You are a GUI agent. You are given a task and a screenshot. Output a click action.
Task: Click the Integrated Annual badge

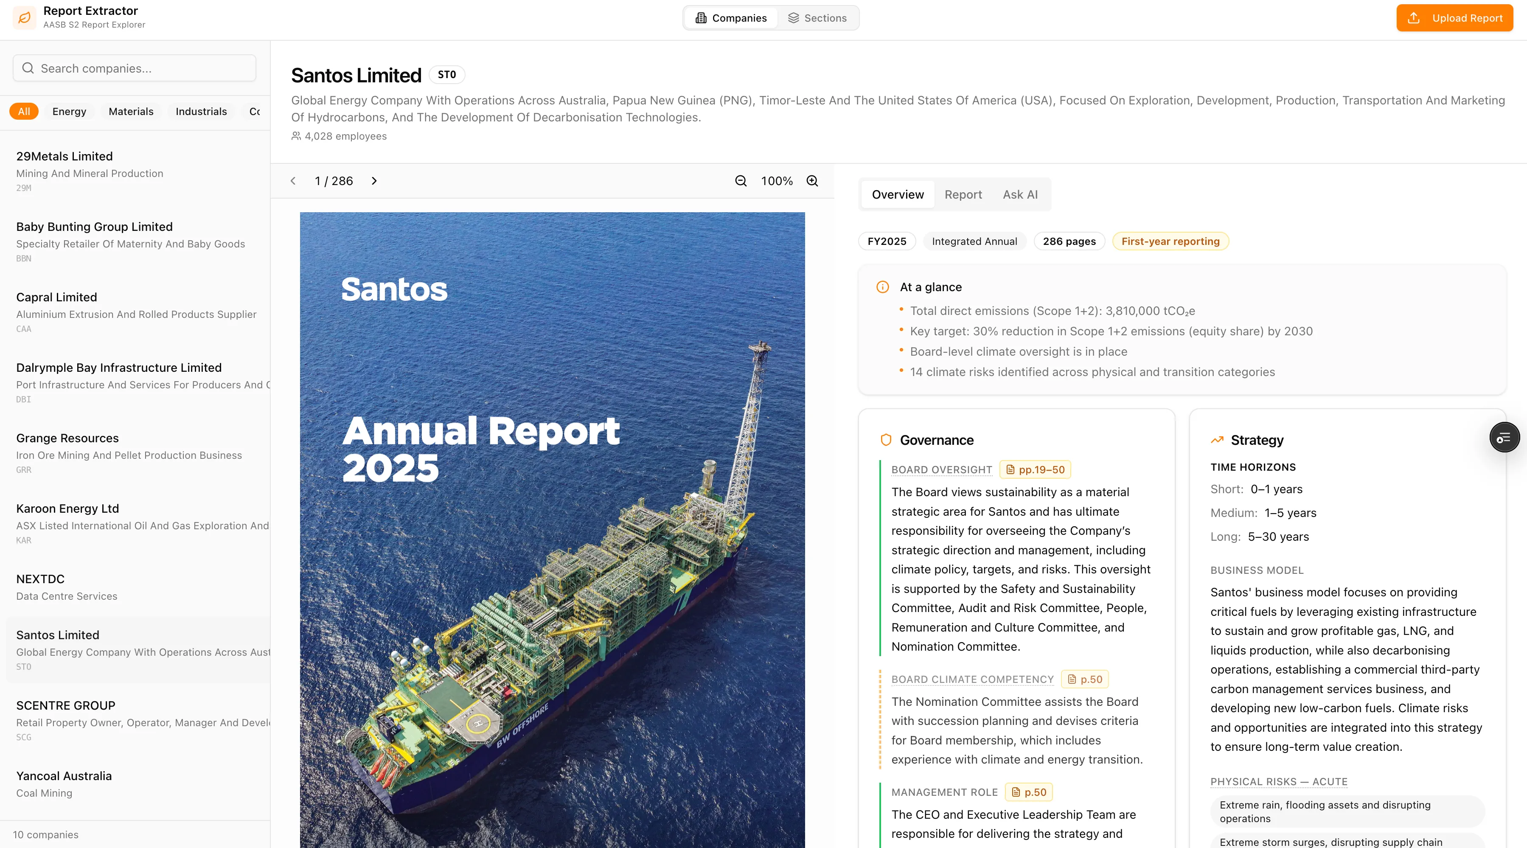pos(974,241)
